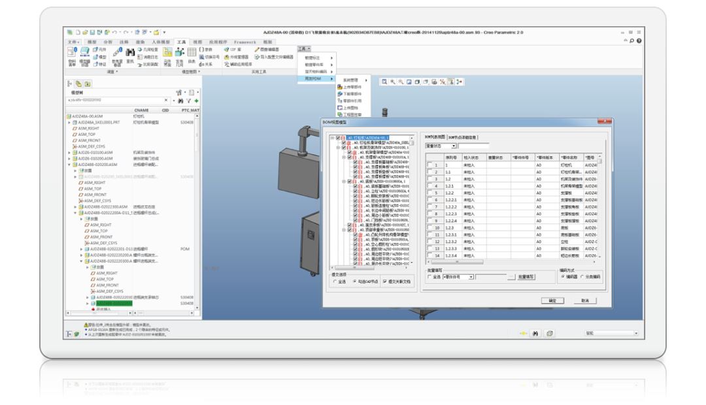Open the *零件件号 batch fill dropdown

click(x=472, y=276)
